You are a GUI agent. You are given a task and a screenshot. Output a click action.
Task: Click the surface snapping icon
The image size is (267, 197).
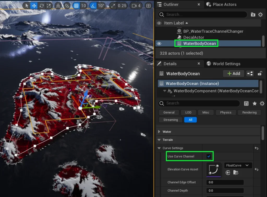point(67,5)
